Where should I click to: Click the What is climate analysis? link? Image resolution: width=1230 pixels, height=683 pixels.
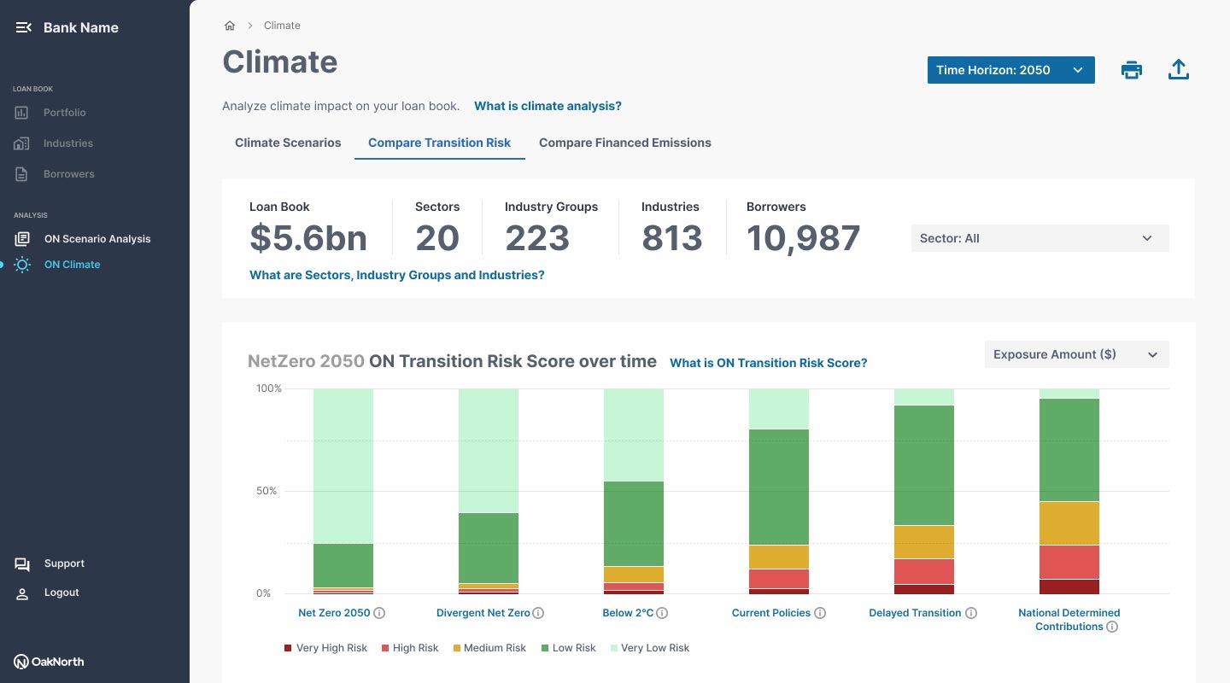(548, 106)
